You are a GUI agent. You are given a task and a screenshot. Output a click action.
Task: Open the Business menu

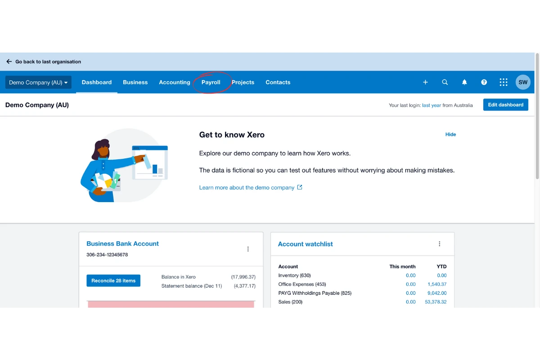coord(135,82)
